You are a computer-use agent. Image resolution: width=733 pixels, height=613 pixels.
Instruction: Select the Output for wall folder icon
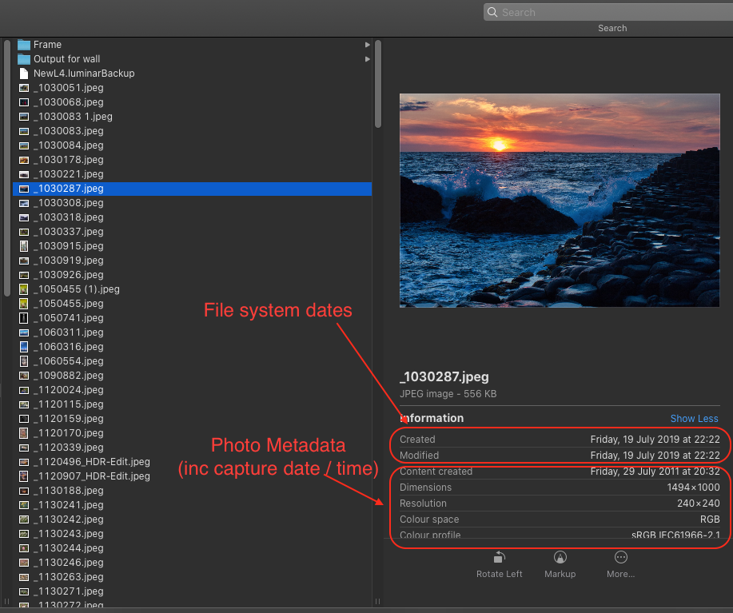[x=24, y=59]
